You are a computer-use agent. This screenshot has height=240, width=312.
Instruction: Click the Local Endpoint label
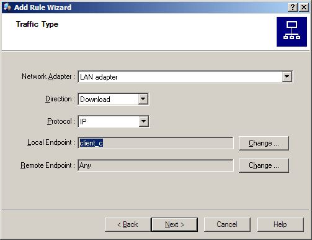point(51,142)
